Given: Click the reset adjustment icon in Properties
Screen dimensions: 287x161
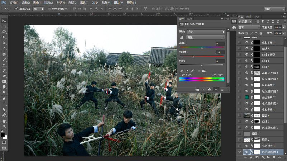Looking at the screenshot, I should (210, 90).
